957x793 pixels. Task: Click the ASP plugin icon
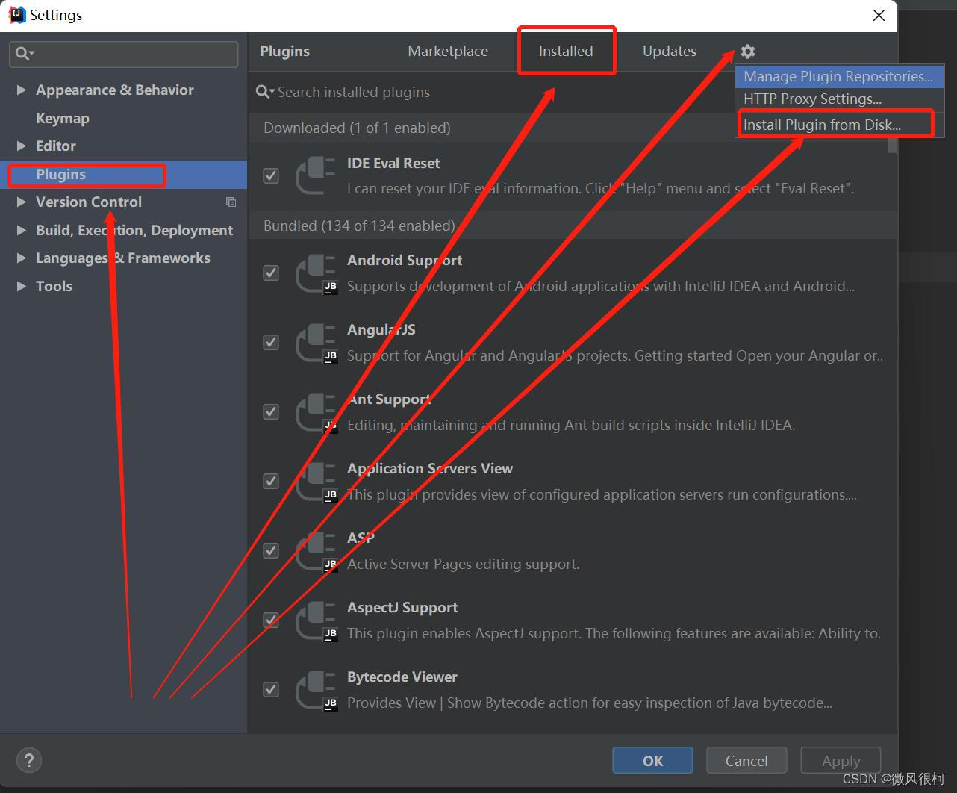(x=315, y=551)
